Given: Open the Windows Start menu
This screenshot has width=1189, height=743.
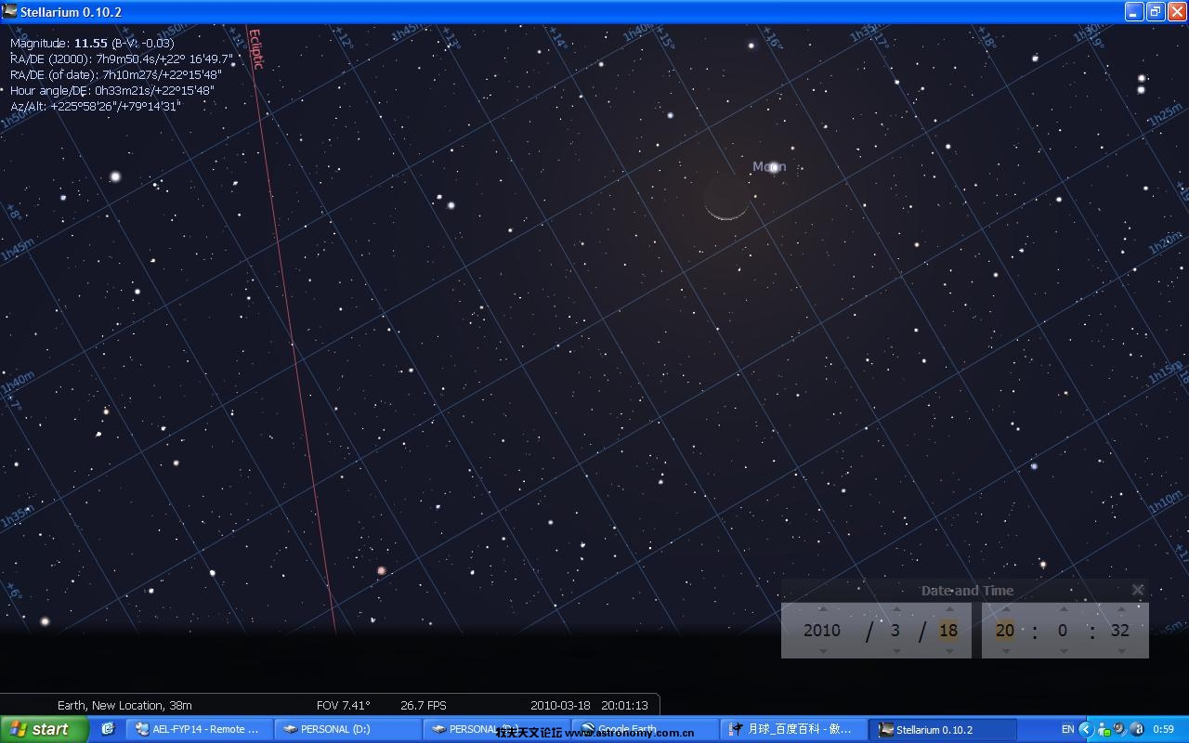Looking at the screenshot, I should pos(44,729).
